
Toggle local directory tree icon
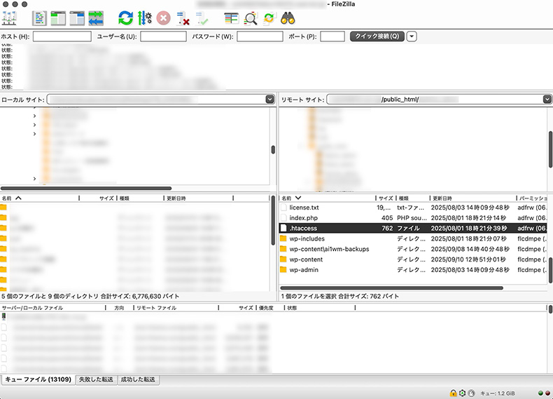[x=58, y=18]
